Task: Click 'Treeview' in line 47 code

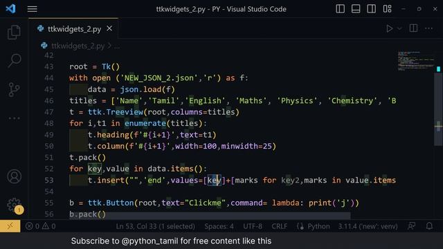Action: click(125, 112)
